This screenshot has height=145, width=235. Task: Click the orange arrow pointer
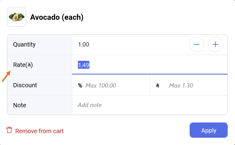pyautogui.click(x=6, y=76)
